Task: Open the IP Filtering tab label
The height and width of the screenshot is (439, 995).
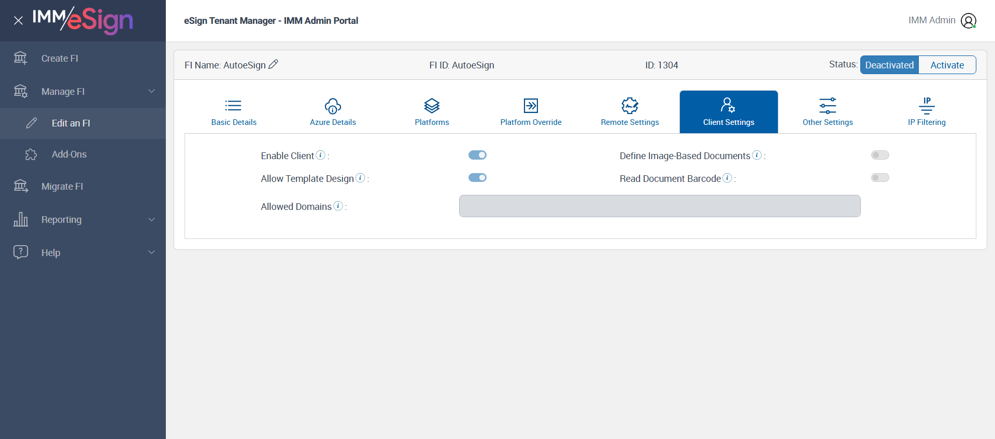Action: tap(927, 122)
